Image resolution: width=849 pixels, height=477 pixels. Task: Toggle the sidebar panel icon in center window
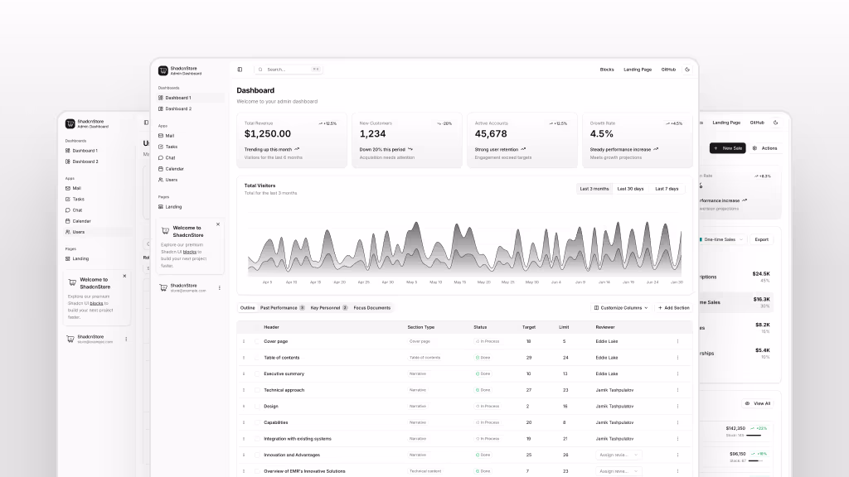coord(240,70)
